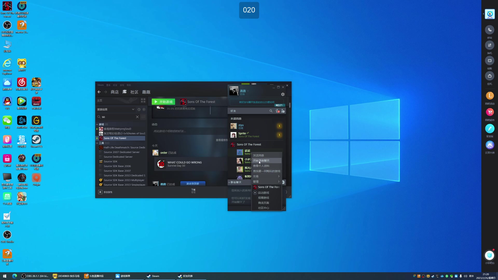Screen dimensions: 498x280
Task: Collapse the 群组聊天 section
Action: pos(229,182)
